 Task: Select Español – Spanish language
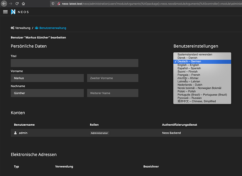point(202,68)
